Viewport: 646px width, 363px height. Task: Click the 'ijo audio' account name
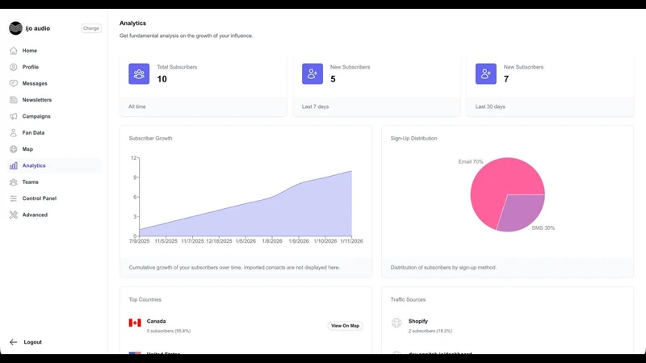pos(37,28)
